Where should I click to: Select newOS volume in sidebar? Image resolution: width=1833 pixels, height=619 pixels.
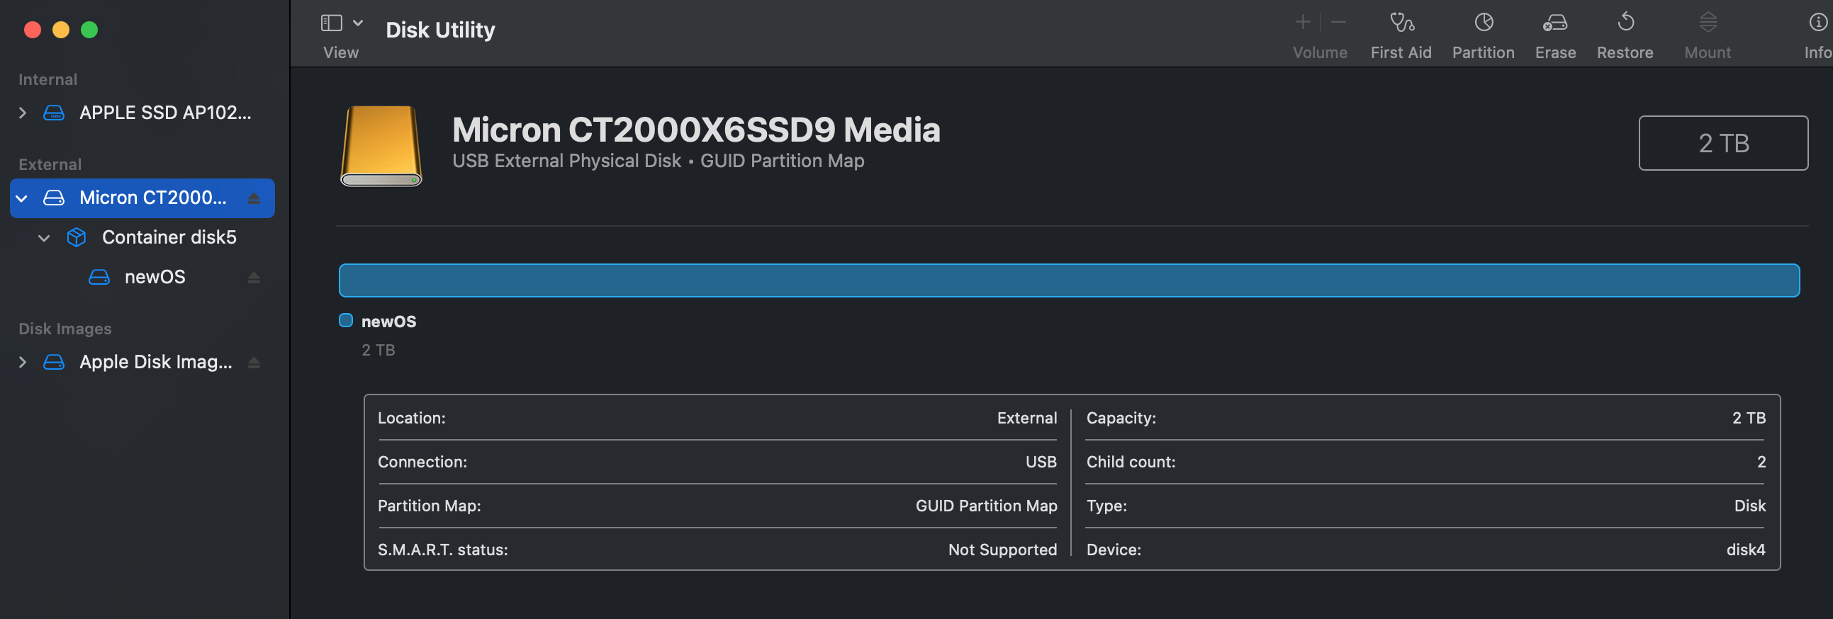coord(155,277)
